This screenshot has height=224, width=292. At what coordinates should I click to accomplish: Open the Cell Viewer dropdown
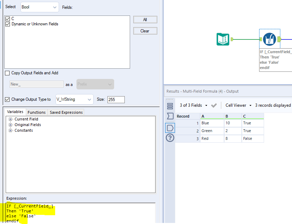238,105
